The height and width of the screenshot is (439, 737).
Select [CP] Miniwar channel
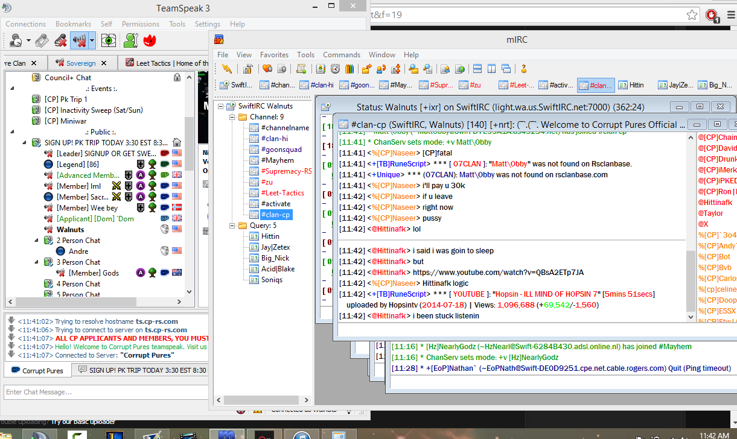(65, 121)
